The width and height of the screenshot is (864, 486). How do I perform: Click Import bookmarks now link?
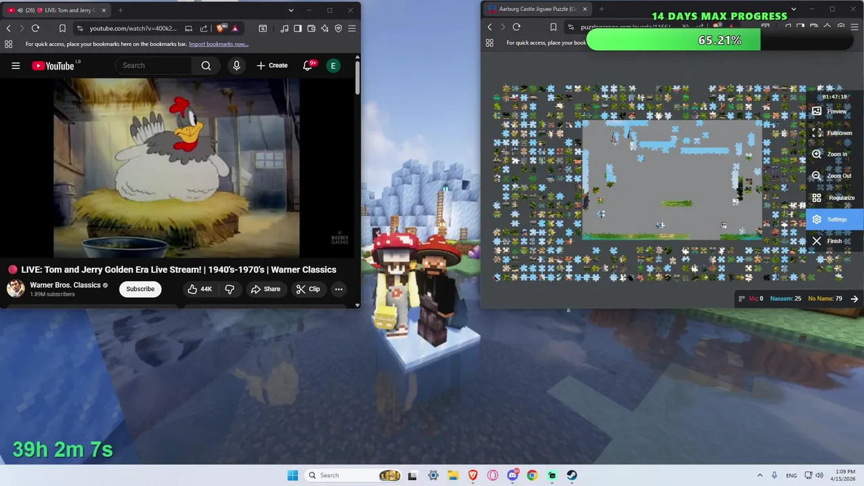coord(219,44)
